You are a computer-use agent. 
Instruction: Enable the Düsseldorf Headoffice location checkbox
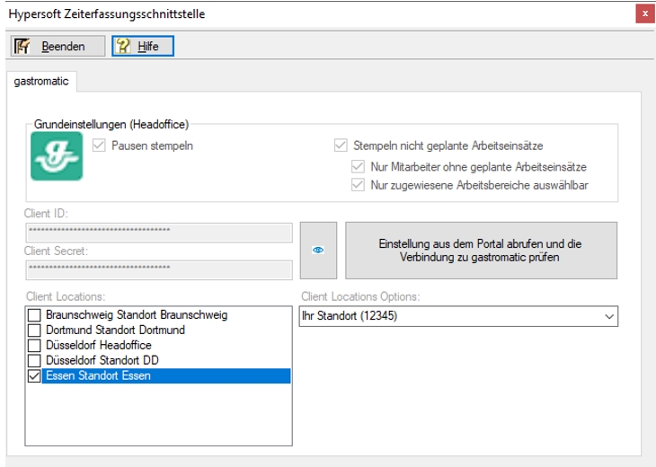click(x=34, y=346)
